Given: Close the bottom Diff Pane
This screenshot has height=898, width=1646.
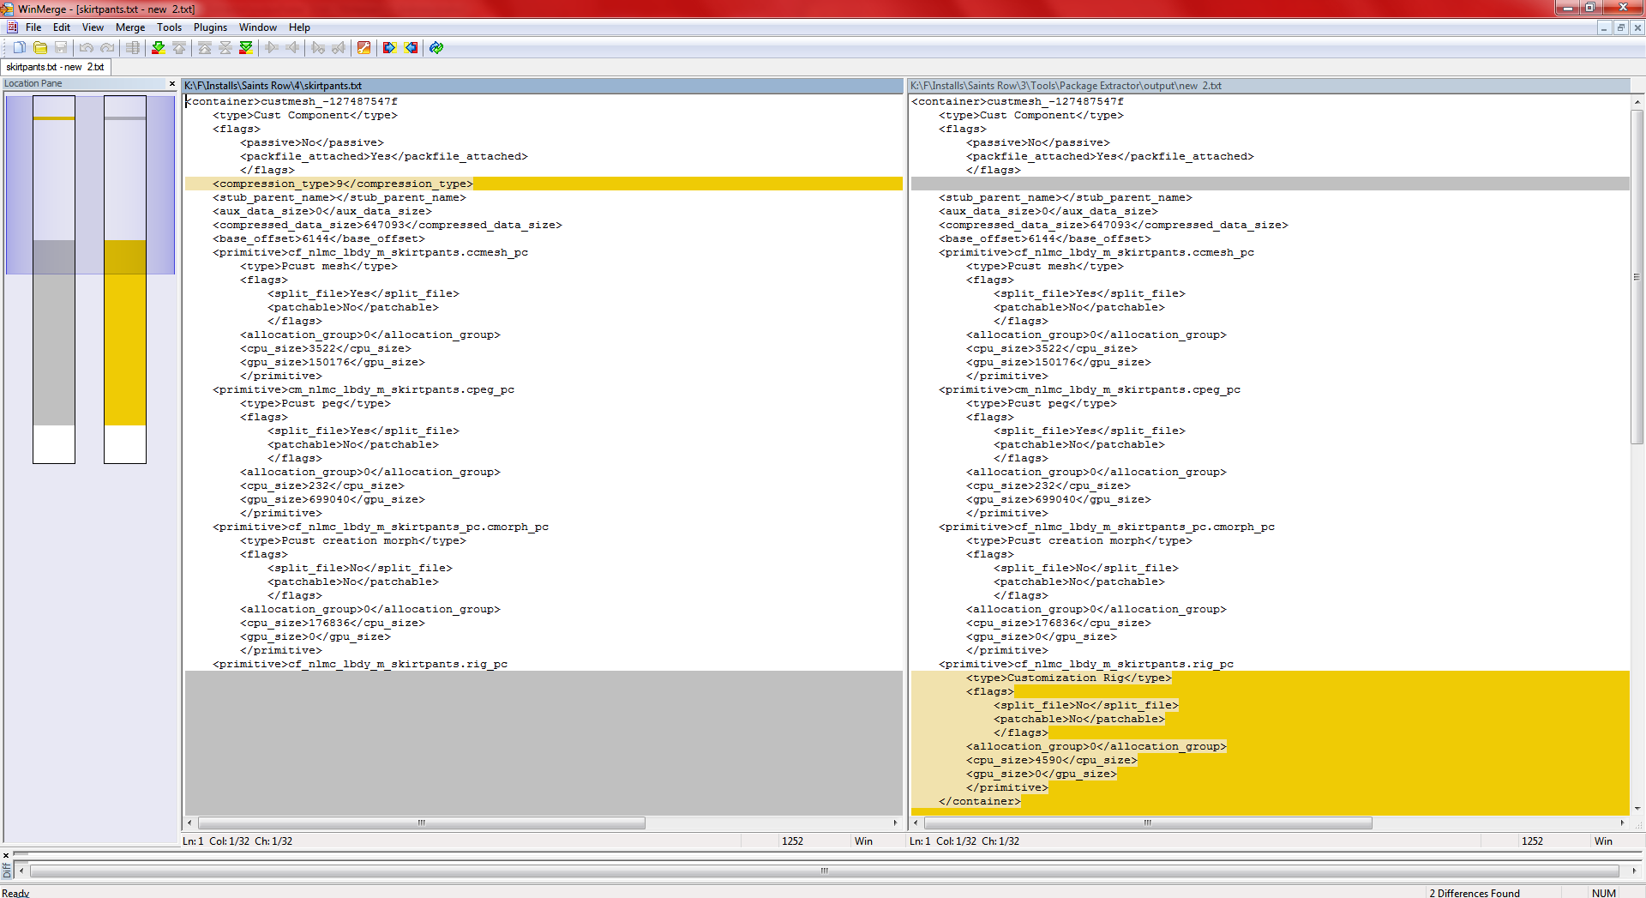Looking at the screenshot, I should point(6,855).
